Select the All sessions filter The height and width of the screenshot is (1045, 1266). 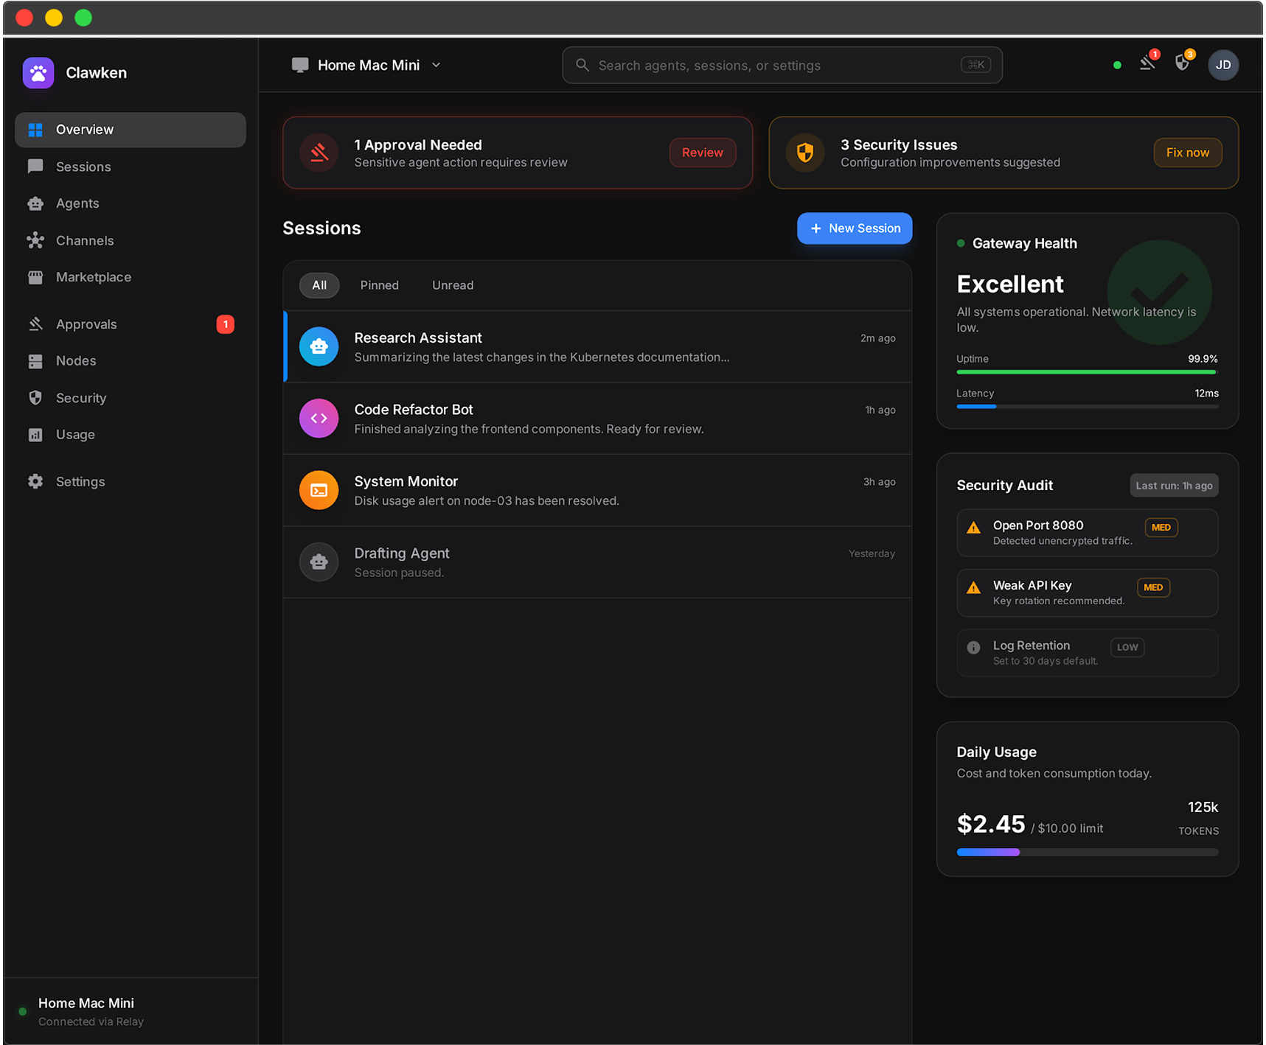319,285
